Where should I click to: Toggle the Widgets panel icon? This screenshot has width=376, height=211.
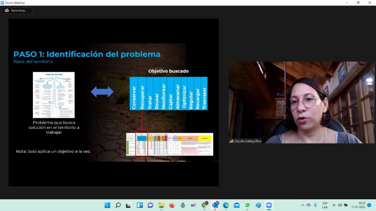(140, 205)
